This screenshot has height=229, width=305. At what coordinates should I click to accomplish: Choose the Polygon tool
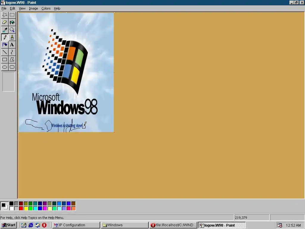[x=12, y=60]
